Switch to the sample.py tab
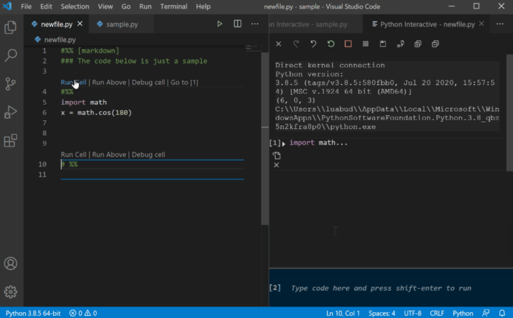The image size is (513, 318). (122, 24)
